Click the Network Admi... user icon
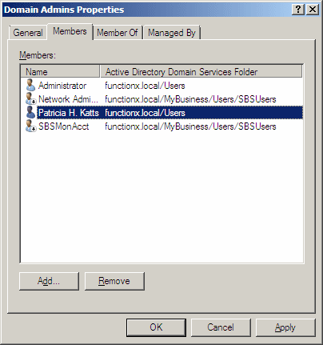 (x=30, y=99)
